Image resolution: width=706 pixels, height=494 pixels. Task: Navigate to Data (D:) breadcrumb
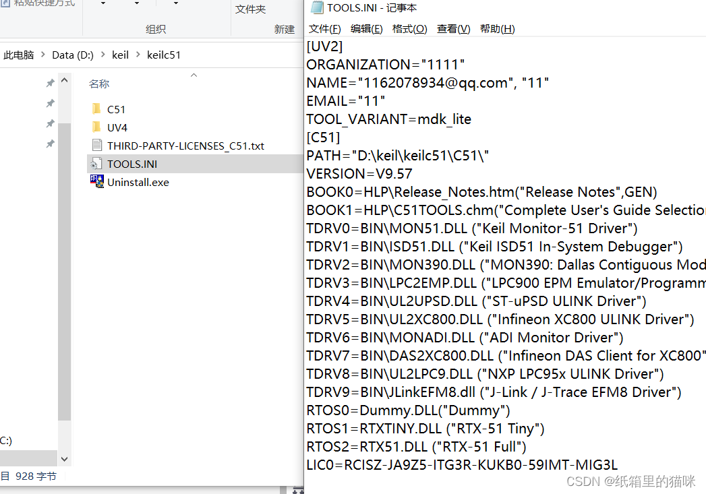[73, 55]
